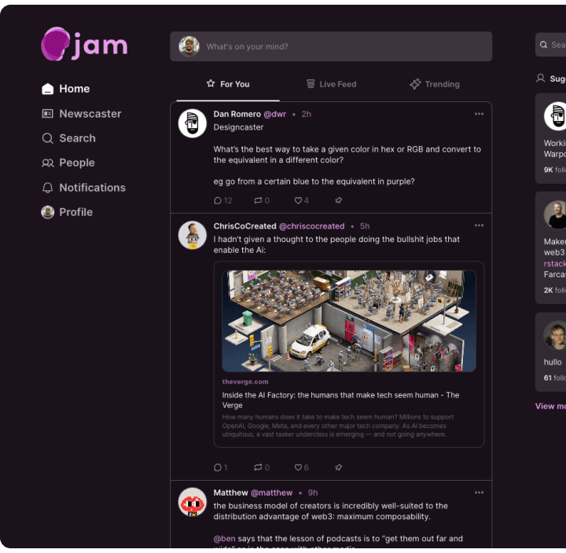
Task: Click Dan Romero's name on post
Action: (x=237, y=114)
